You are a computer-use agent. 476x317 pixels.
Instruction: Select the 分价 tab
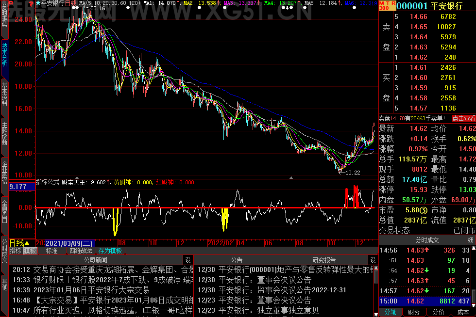click(x=438, y=312)
